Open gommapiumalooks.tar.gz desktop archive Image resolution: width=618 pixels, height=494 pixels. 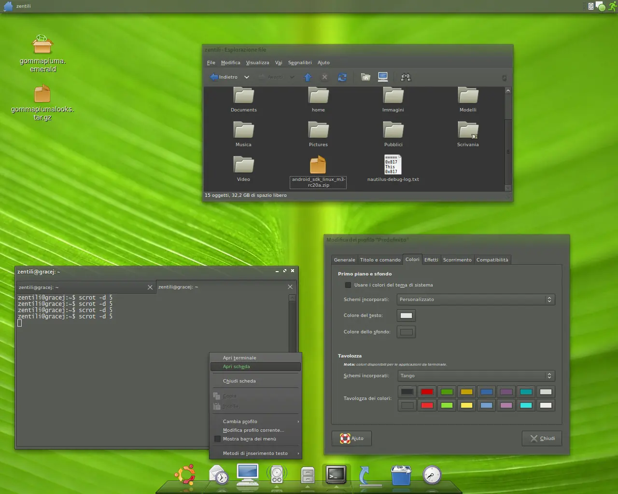click(42, 102)
